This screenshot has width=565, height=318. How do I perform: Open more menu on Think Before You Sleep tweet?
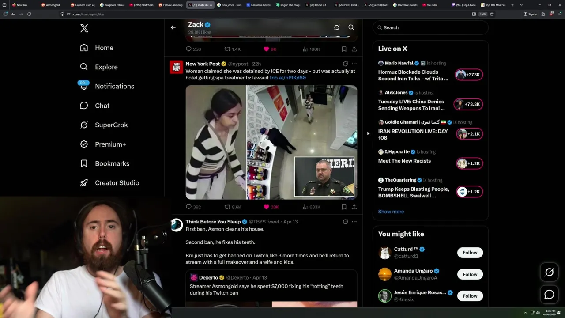354,222
